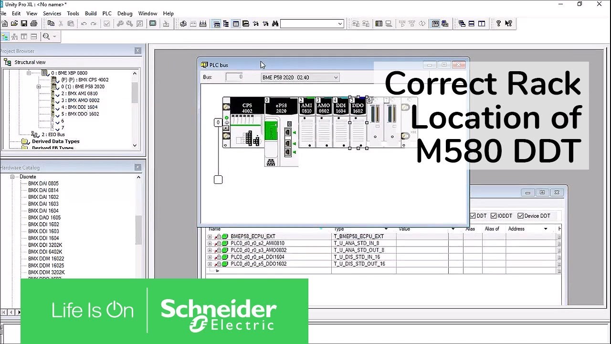
Task: Toggle the Device DDT checkbox
Action: 520,216
